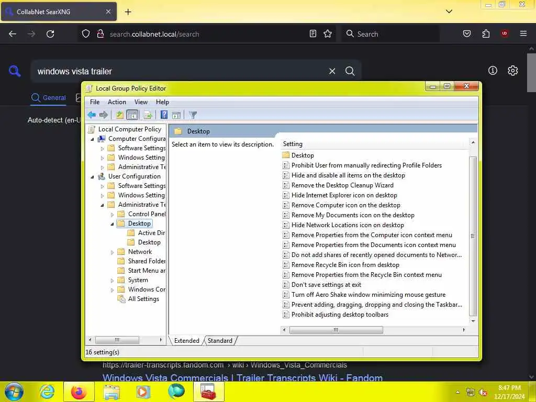The height and width of the screenshot is (402, 536).
Task: Open the Help menu
Action: pos(162,102)
